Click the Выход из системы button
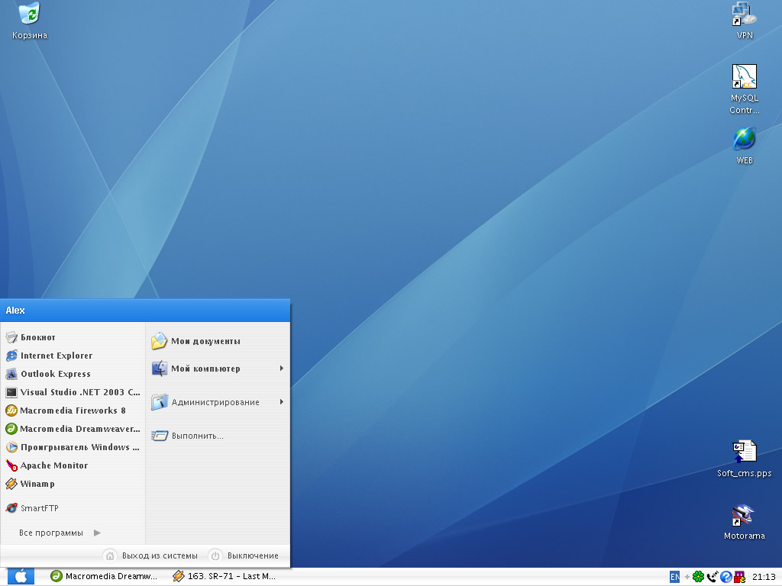 pyautogui.click(x=150, y=555)
